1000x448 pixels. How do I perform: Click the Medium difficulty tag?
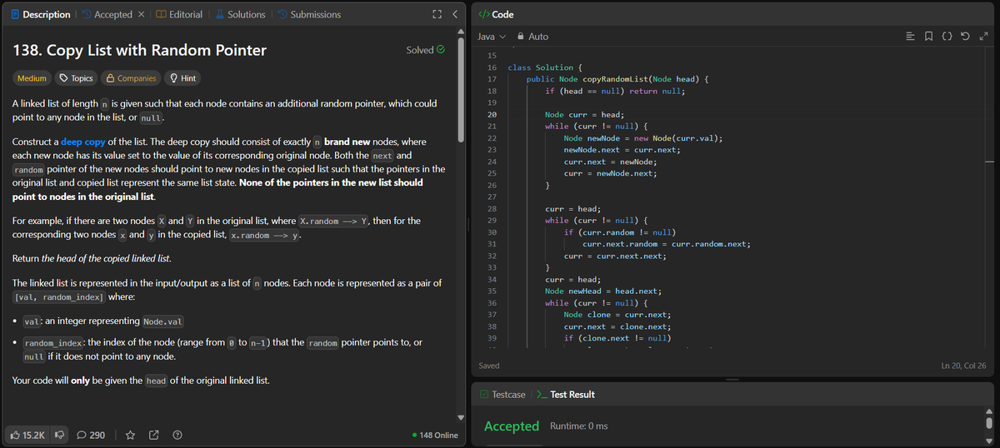32,78
